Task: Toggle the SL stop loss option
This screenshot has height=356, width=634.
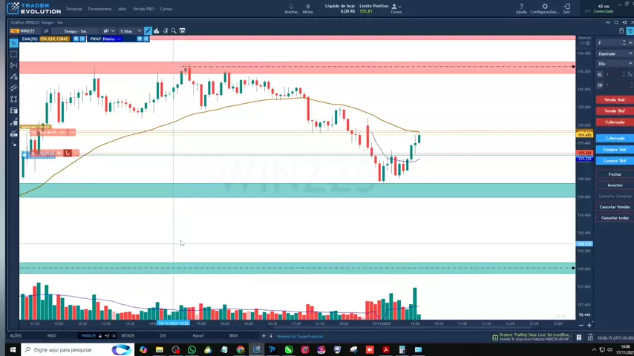Action: click(x=600, y=74)
